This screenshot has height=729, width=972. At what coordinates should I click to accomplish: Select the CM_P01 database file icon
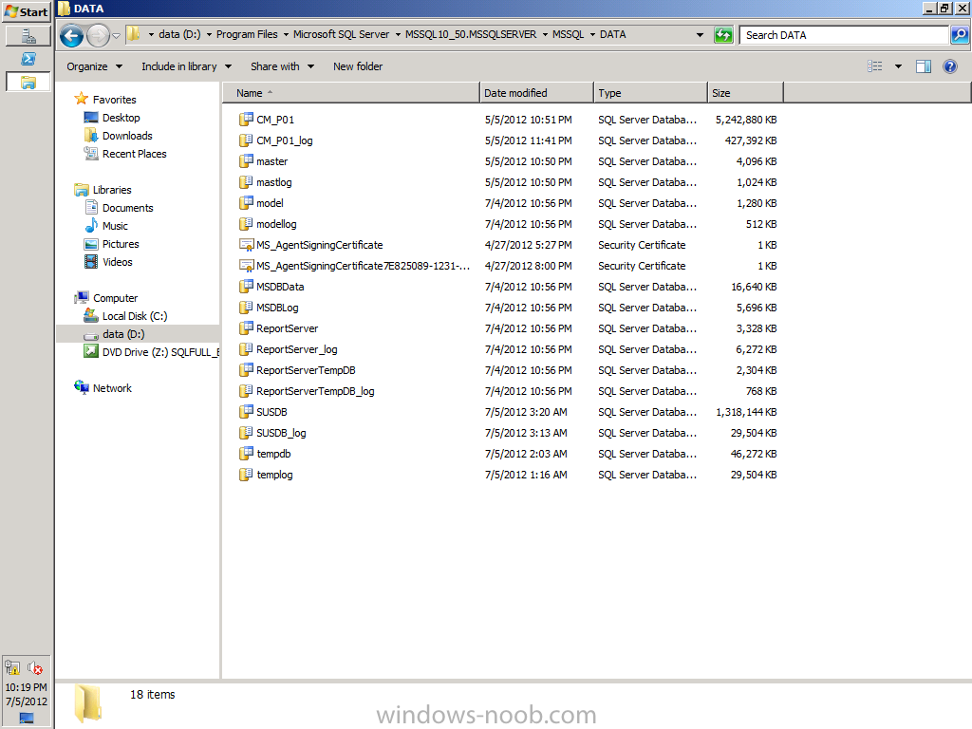point(246,119)
